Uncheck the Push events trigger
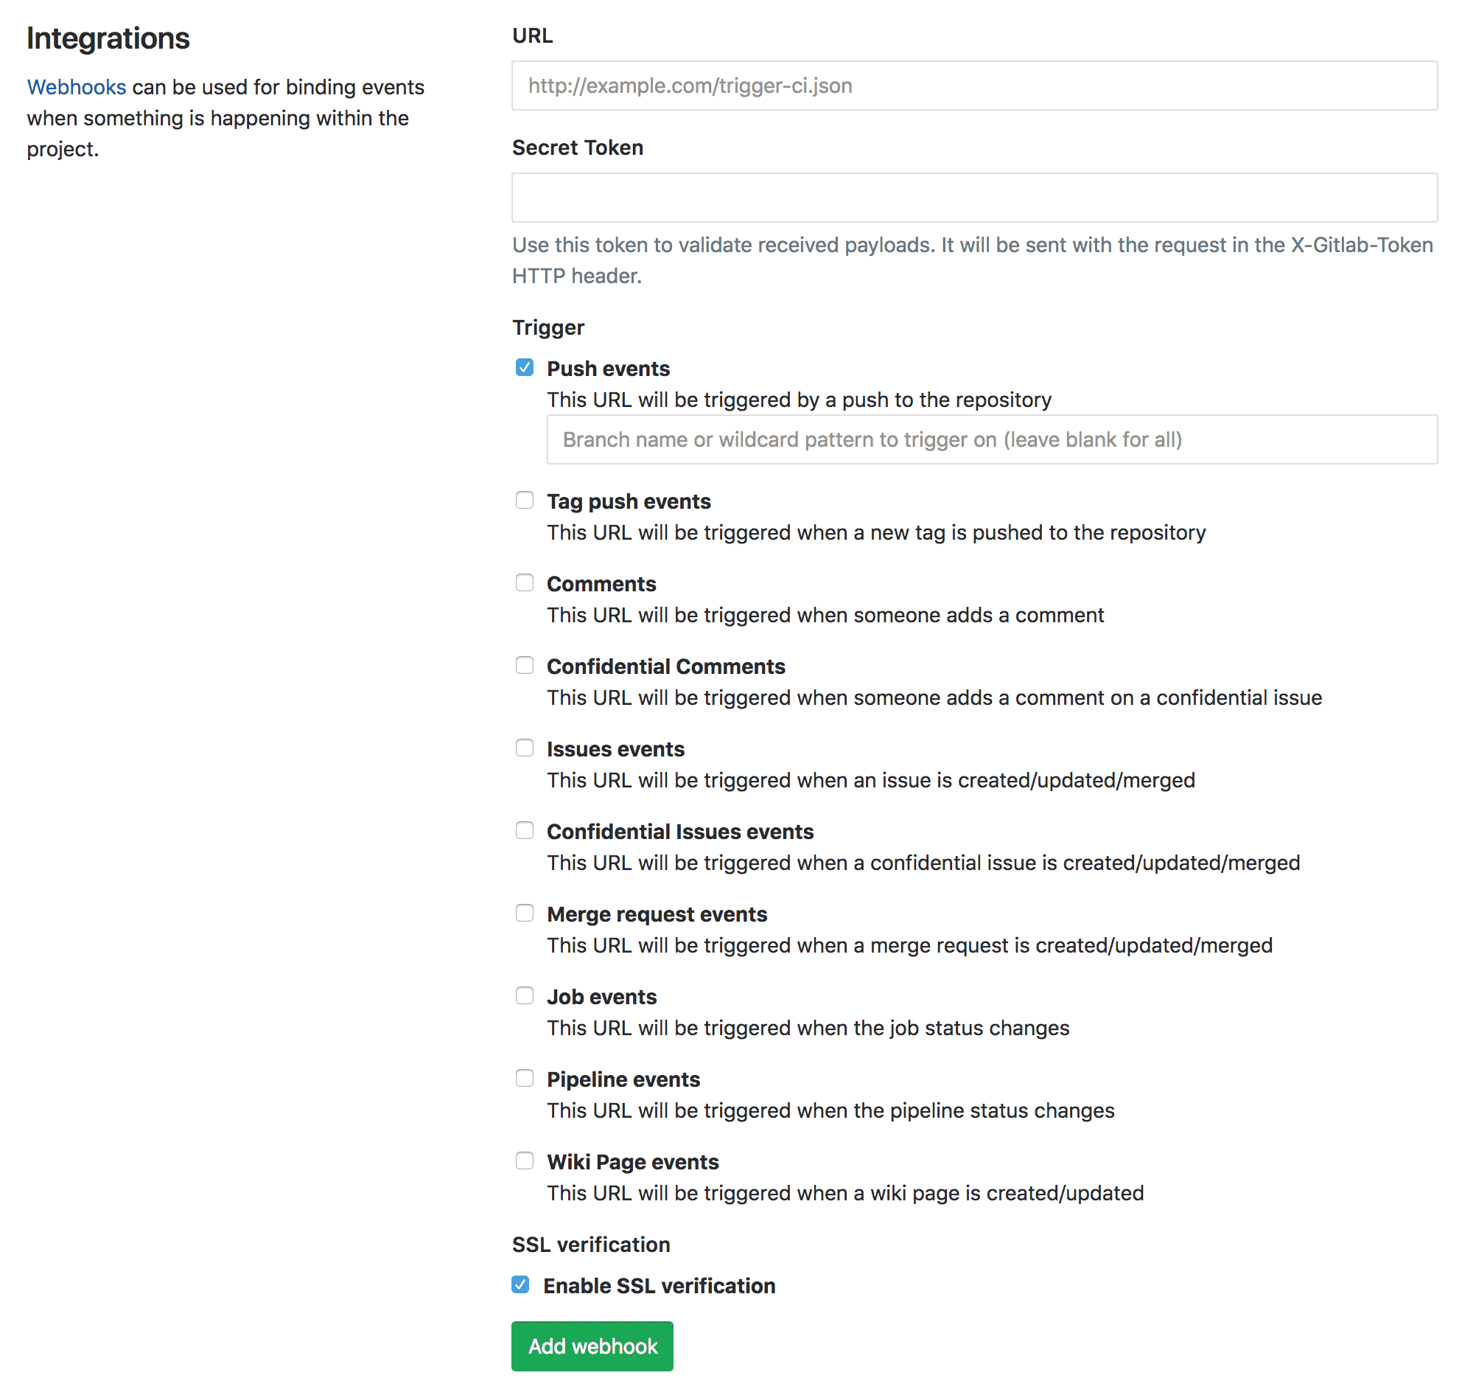The image size is (1462, 1395). coord(525,366)
